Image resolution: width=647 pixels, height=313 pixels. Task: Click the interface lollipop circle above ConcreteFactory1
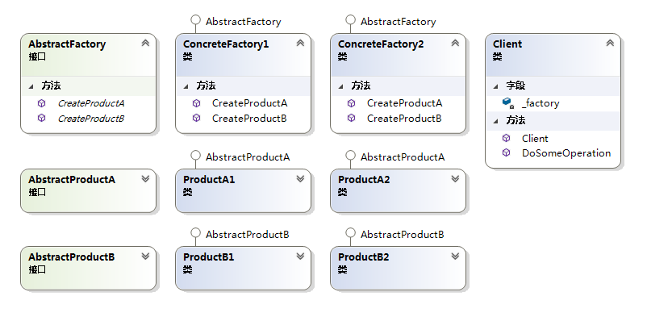195,20
